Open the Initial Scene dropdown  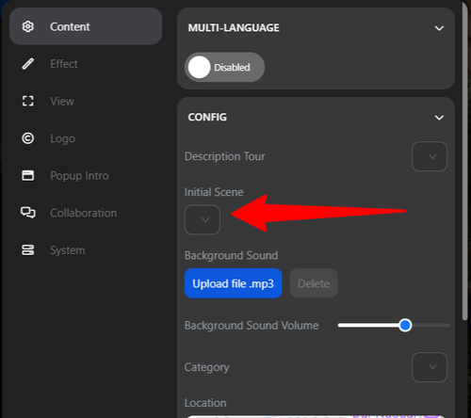(203, 219)
